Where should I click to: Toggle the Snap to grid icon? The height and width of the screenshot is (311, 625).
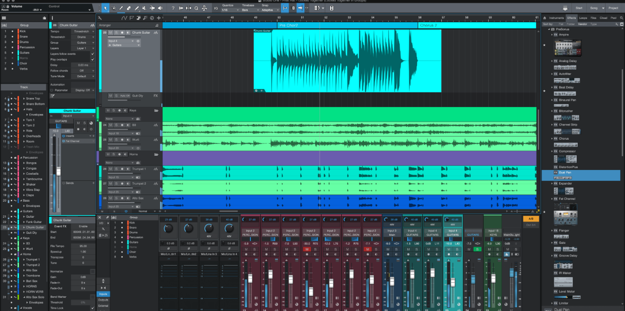point(286,8)
